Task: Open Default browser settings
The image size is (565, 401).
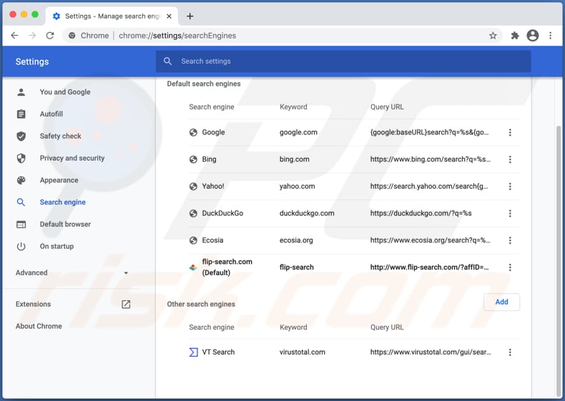Action: tap(65, 224)
